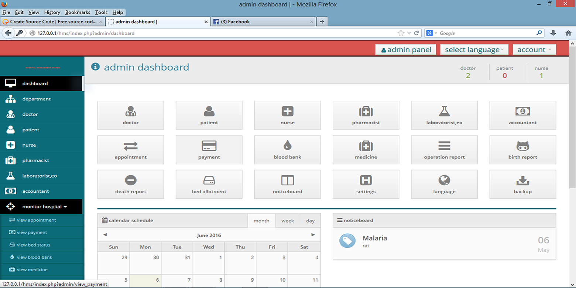The image size is (576, 288).
Task: Click the birth report tile icon
Action: pos(522,145)
